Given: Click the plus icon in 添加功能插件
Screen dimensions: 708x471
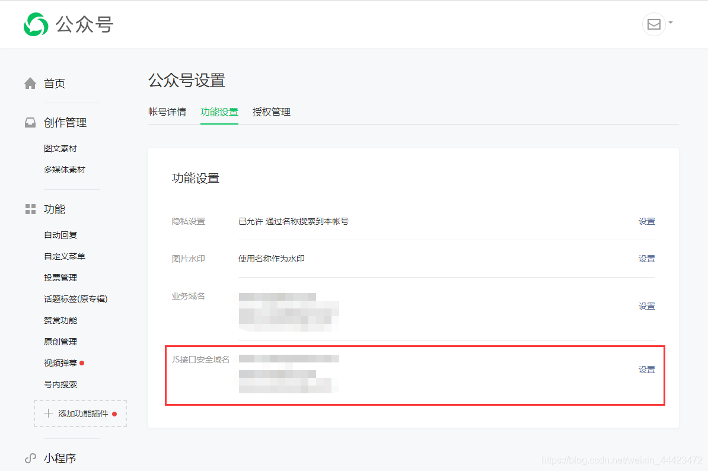Looking at the screenshot, I should tap(48, 413).
